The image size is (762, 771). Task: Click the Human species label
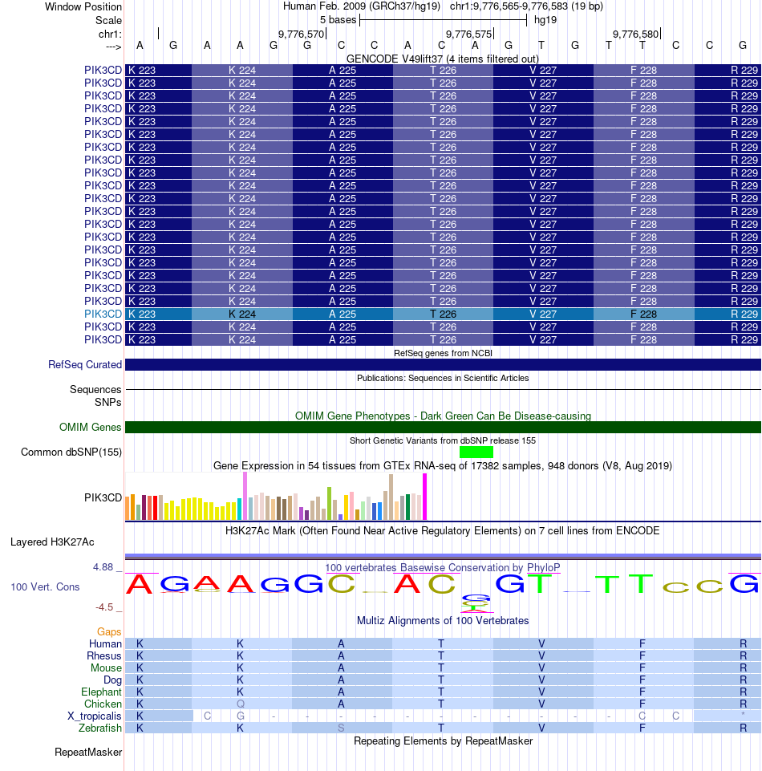click(105, 643)
